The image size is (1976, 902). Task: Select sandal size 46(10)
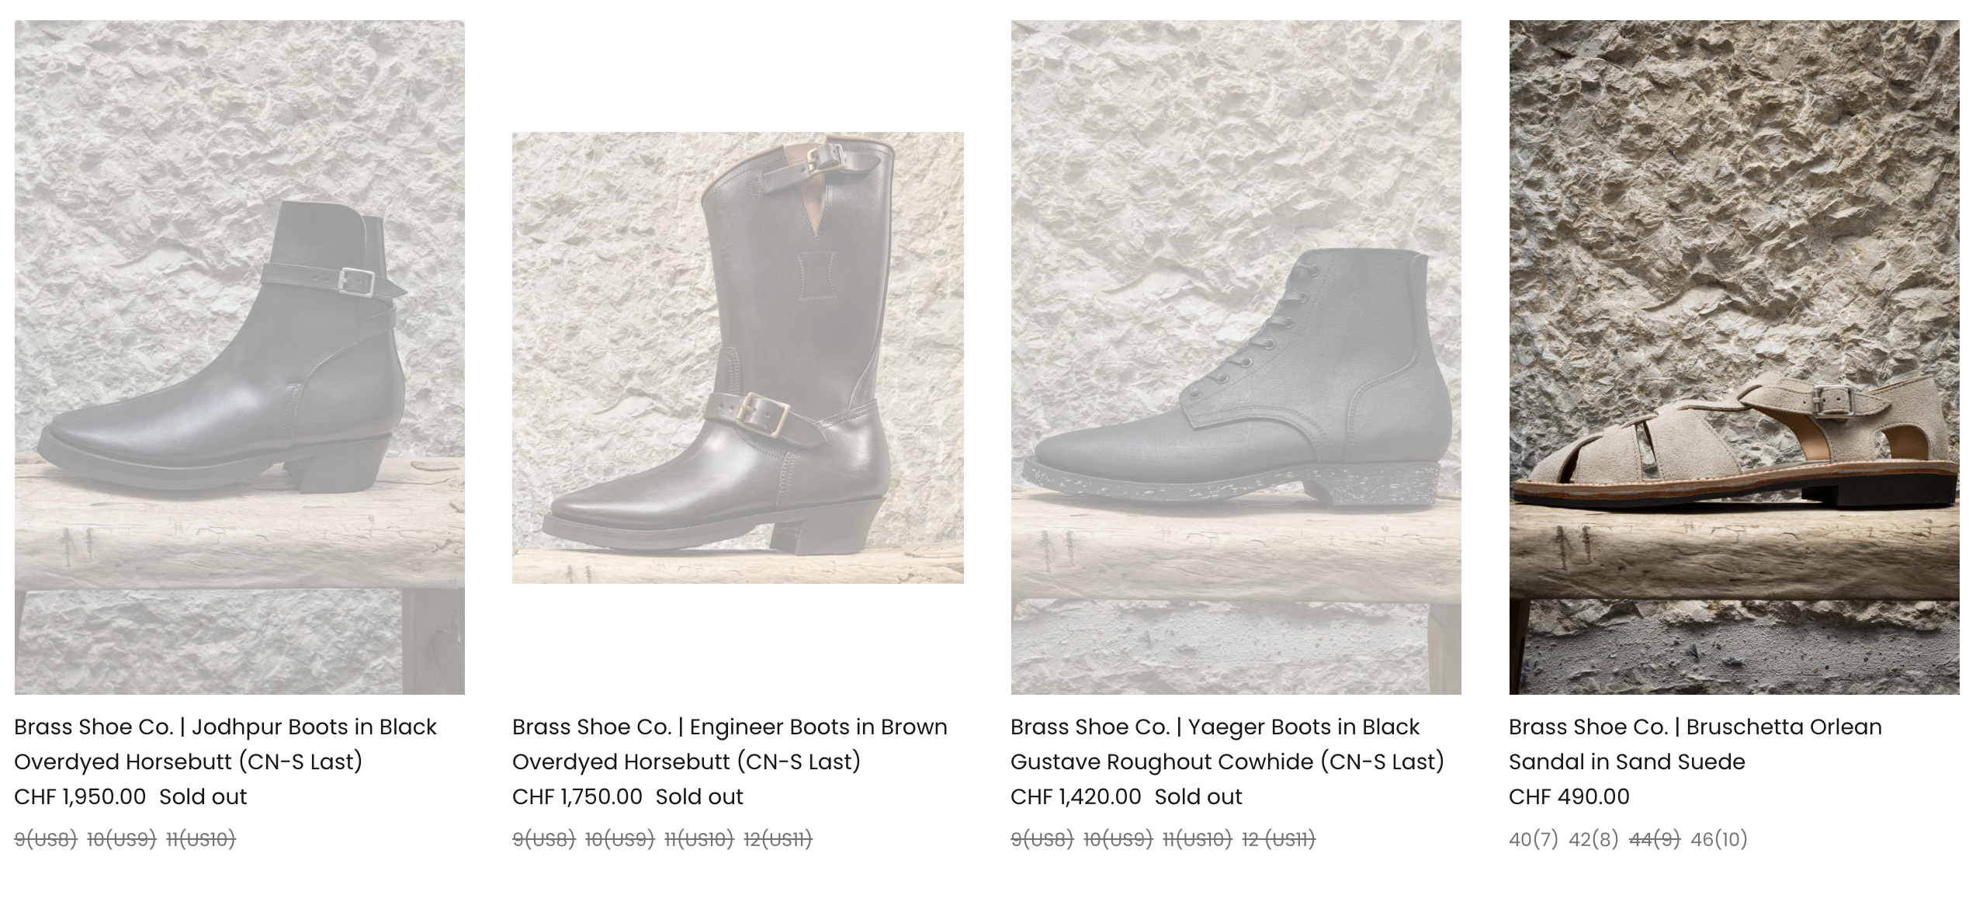[1718, 839]
